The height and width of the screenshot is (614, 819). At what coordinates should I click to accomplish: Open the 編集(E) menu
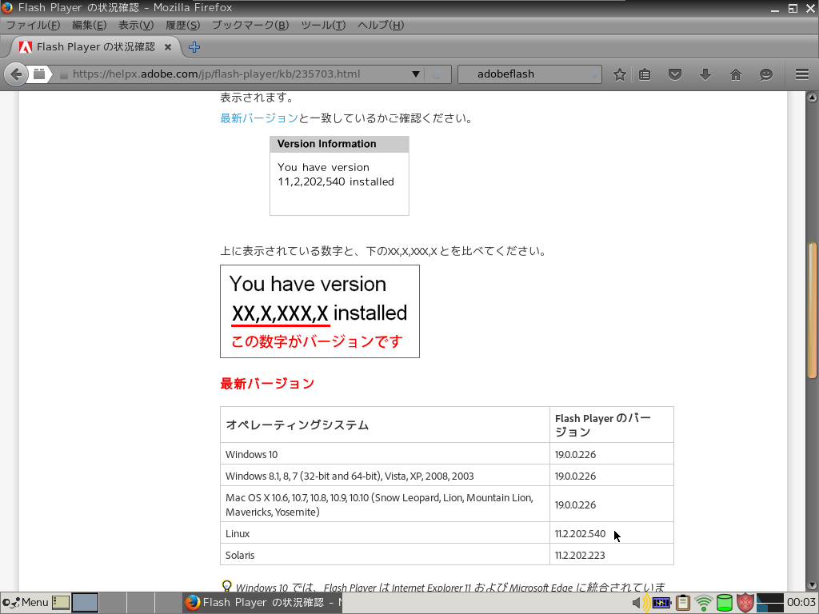pyautogui.click(x=90, y=25)
